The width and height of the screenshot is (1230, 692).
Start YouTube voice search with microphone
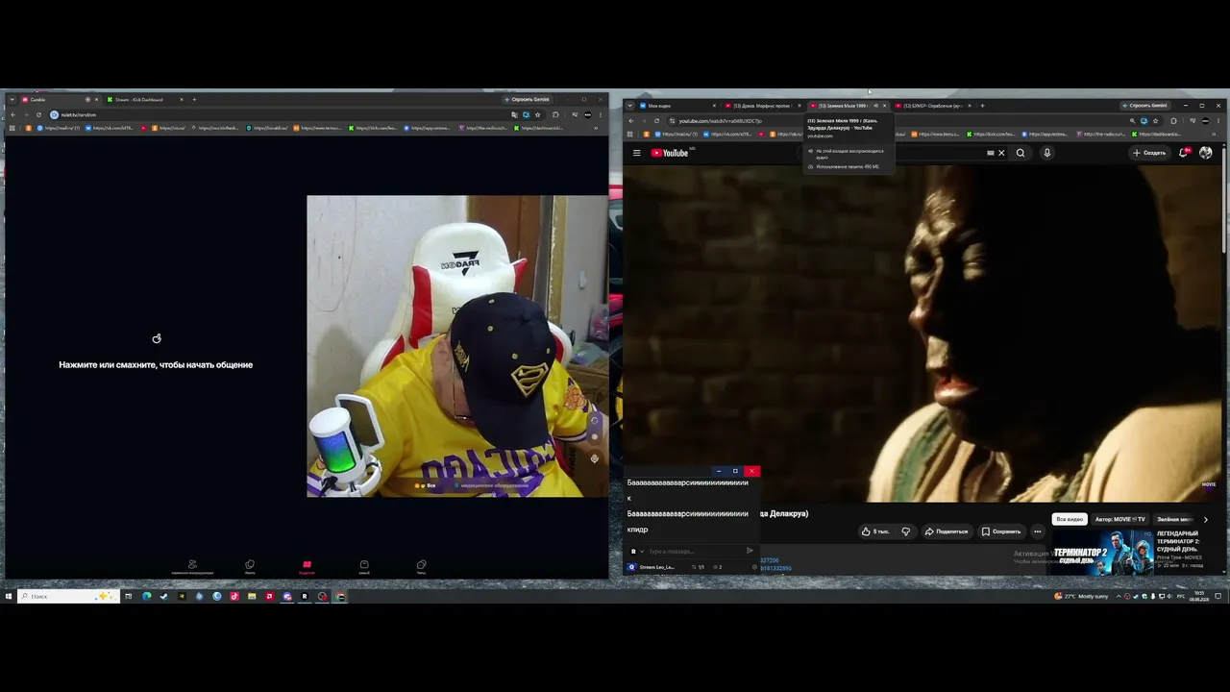[1046, 153]
